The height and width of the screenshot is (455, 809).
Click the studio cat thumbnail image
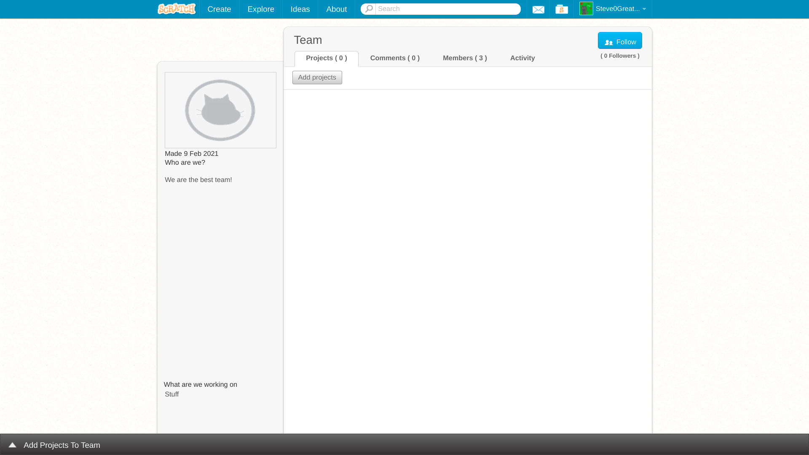tap(220, 110)
